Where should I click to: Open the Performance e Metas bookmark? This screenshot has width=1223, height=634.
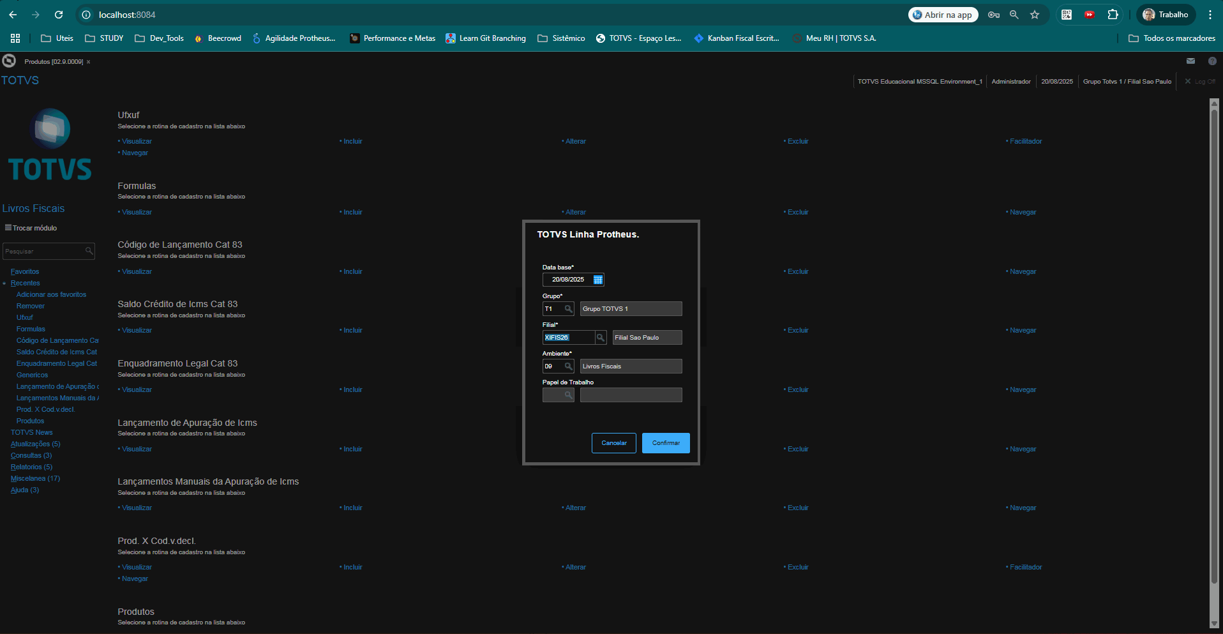(x=393, y=38)
